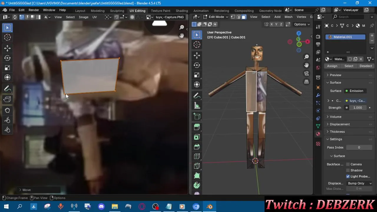Screen dimensions: 377x212
Task: Select the Rotate tool in UV editor
Action: pos(7,58)
